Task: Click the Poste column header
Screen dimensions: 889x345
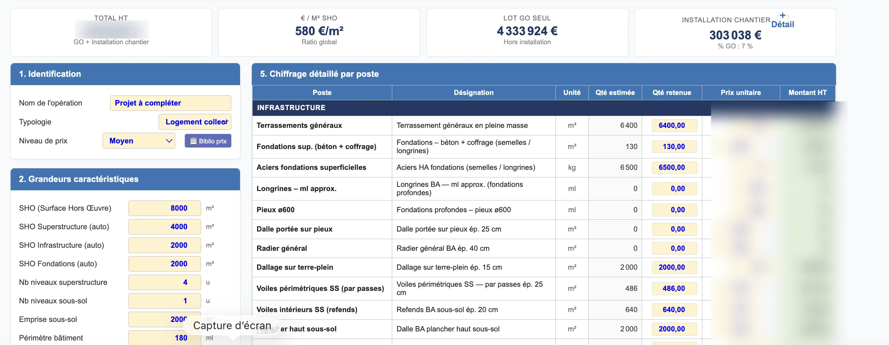Action: point(322,93)
